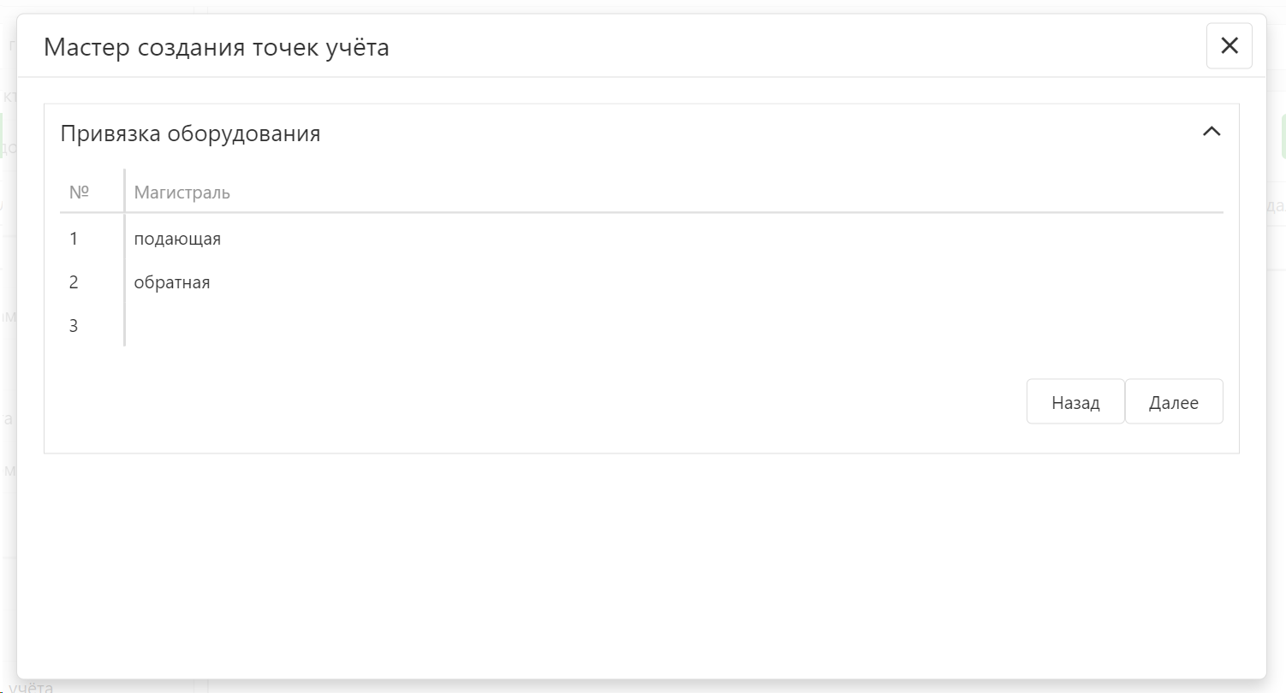The height and width of the screenshot is (693, 1286).
Task: Select the обратная cell in row 2
Action: [172, 282]
